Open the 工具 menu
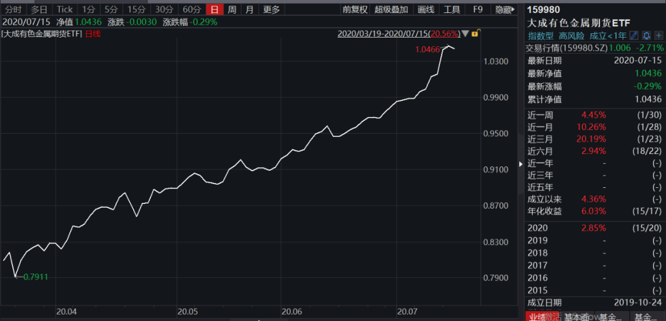This screenshot has width=666, height=321. (x=452, y=9)
